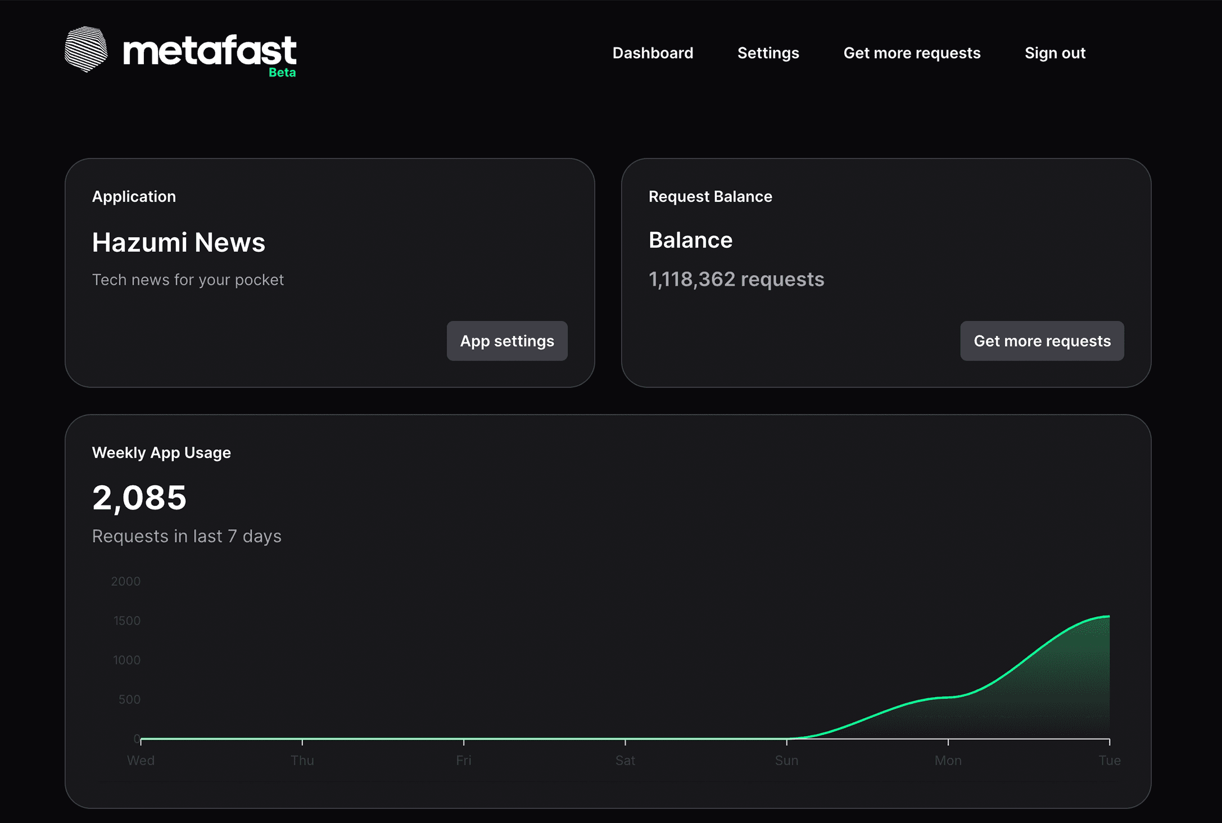Click the Wed label on chart axis

pyautogui.click(x=141, y=761)
